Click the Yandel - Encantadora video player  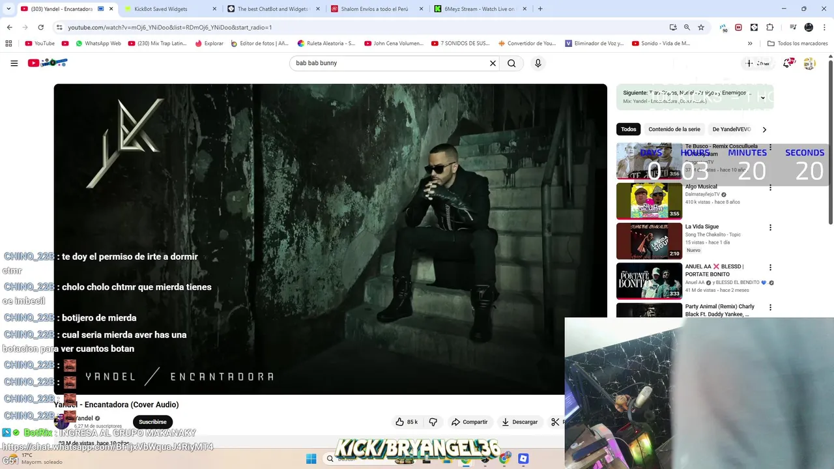pyautogui.click(x=330, y=239)
